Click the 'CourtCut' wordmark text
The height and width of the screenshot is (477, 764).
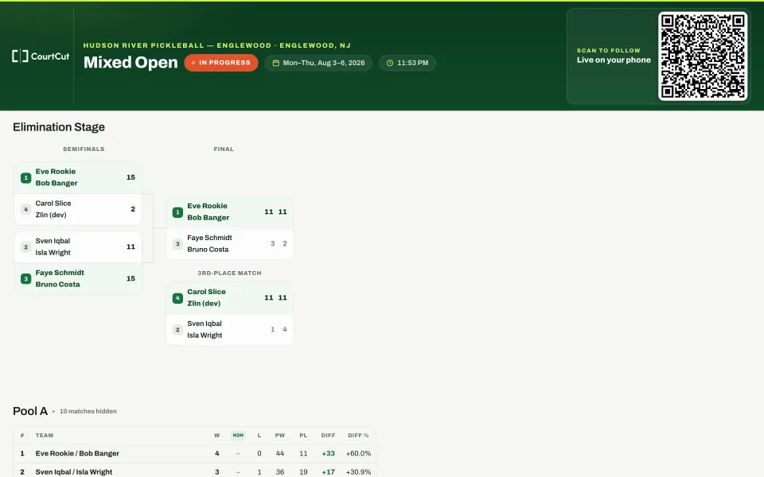click(50, 56)
